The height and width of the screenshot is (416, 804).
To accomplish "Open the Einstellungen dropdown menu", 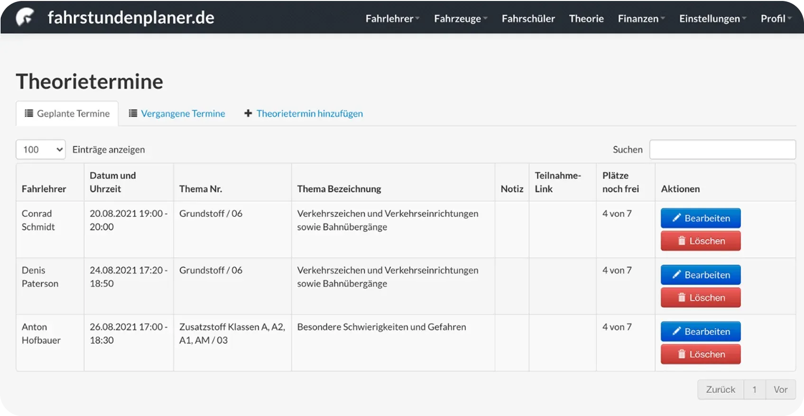I will [x=712, y=18].
